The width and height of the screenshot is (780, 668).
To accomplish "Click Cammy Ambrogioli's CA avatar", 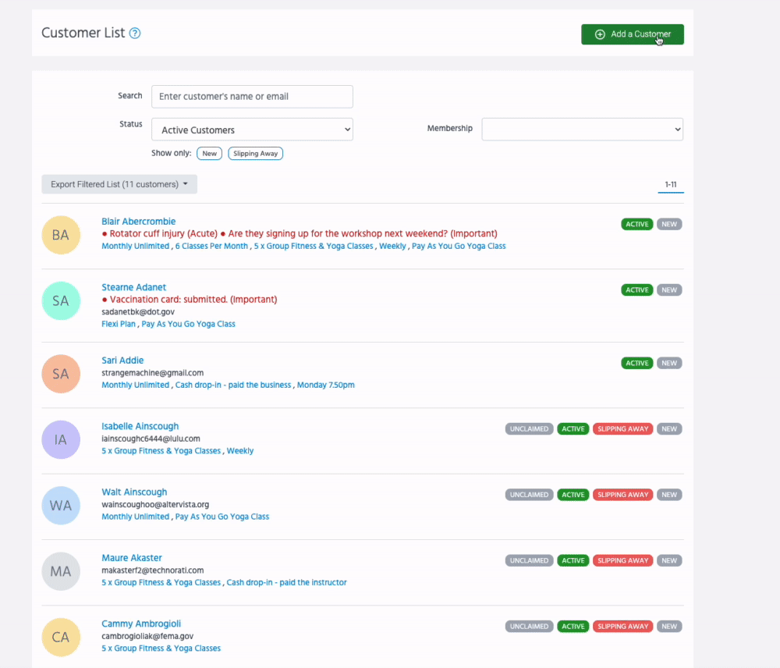I will point(61,637).
